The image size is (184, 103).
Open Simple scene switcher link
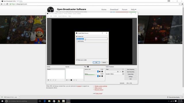coord(101,86)
